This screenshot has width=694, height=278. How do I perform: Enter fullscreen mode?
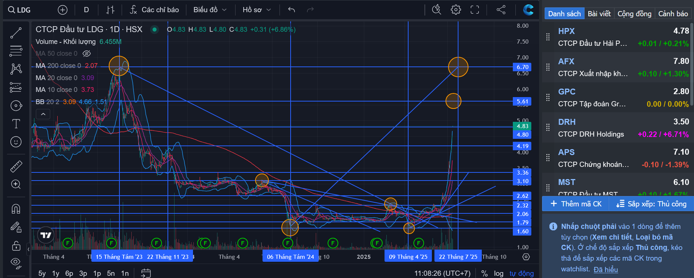point(475,10)
